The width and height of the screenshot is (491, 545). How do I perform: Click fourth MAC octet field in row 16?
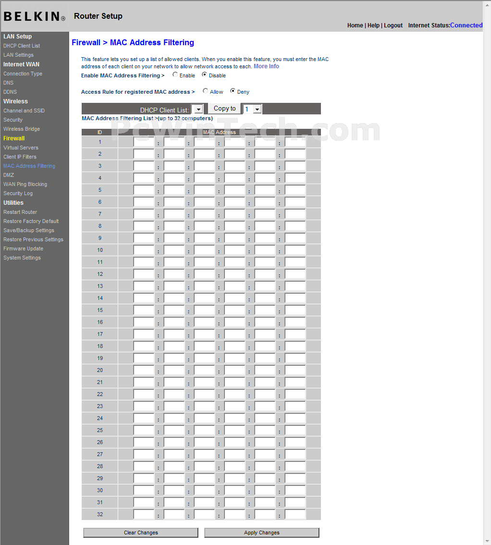coord(234,322)
